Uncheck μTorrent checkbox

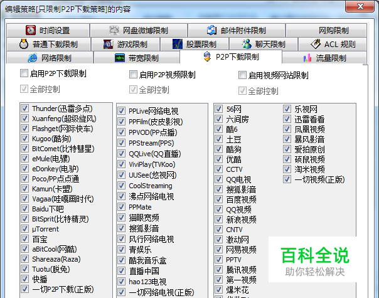click(24, 228)
